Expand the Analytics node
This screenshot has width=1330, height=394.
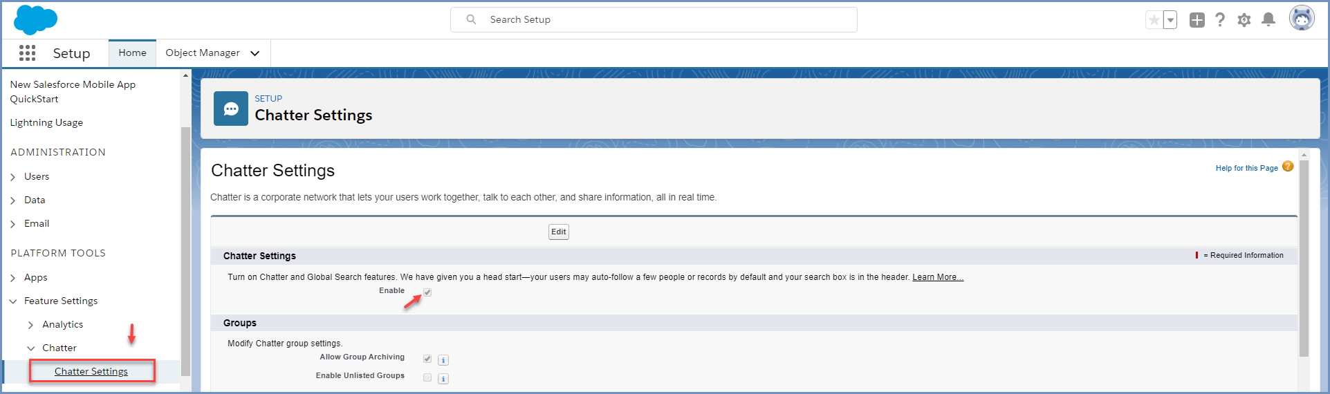pos(30,325)
